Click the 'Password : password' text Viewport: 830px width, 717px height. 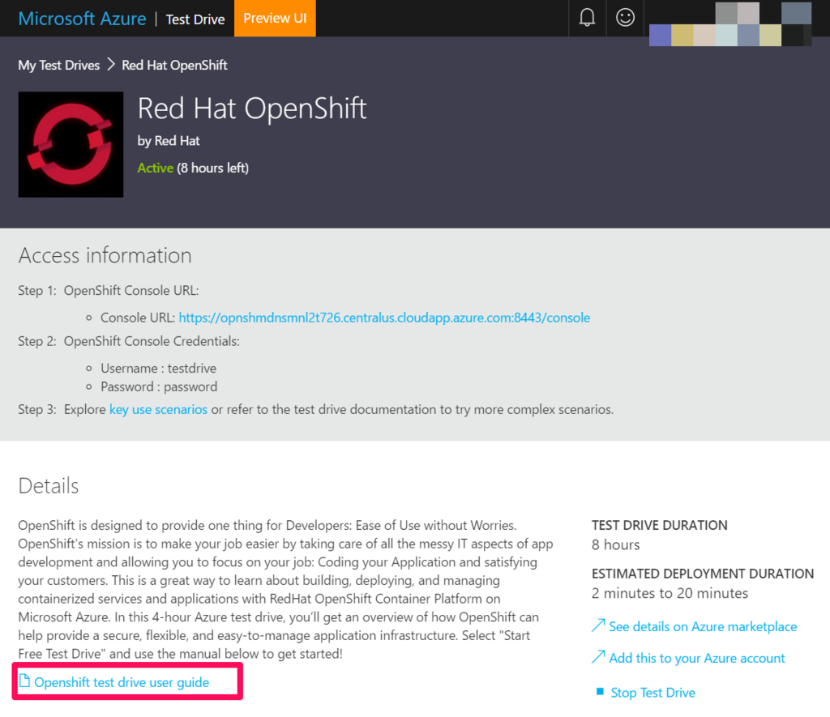point(159,386)
